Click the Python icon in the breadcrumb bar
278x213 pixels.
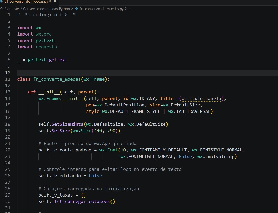point(77,8)
